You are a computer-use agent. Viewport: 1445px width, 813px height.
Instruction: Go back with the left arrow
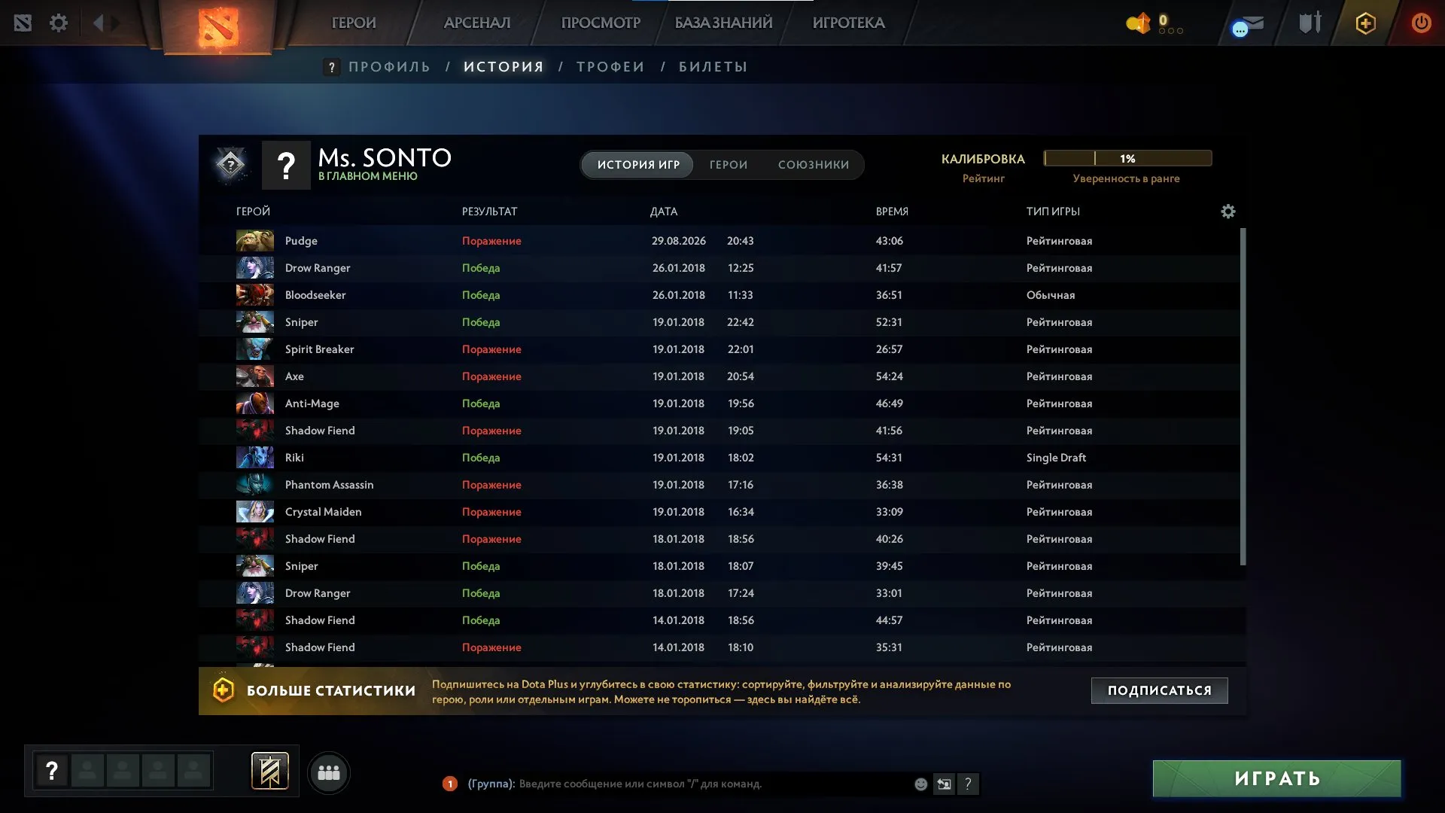point(98,23)
